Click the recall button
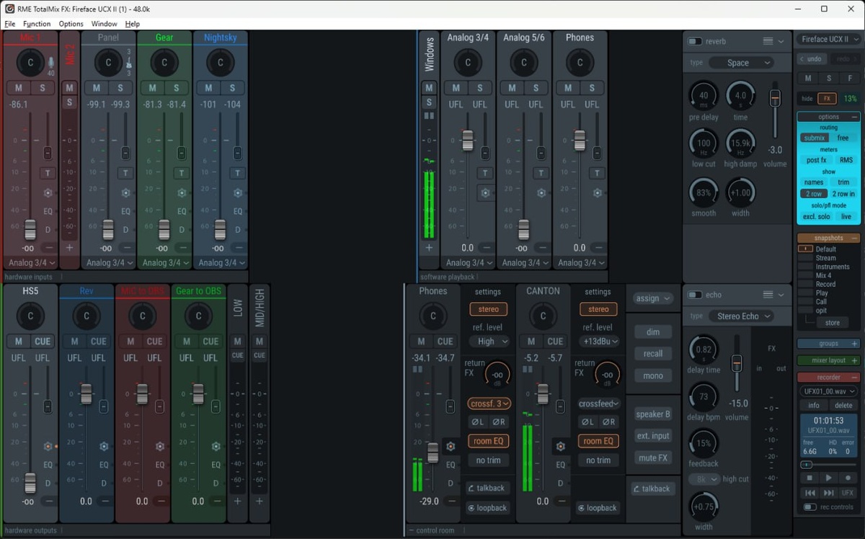The width and height of the screenshot is (865, 539). [x=653, y=354]
